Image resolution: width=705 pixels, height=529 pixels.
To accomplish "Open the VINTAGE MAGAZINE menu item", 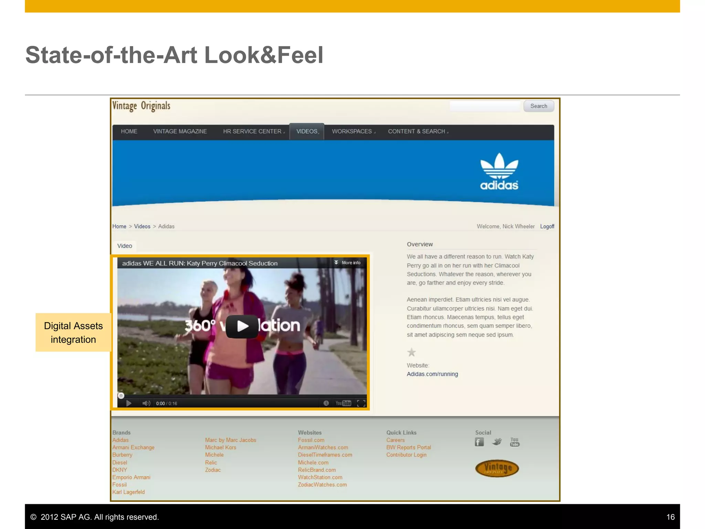I will [x=180, y=132].
